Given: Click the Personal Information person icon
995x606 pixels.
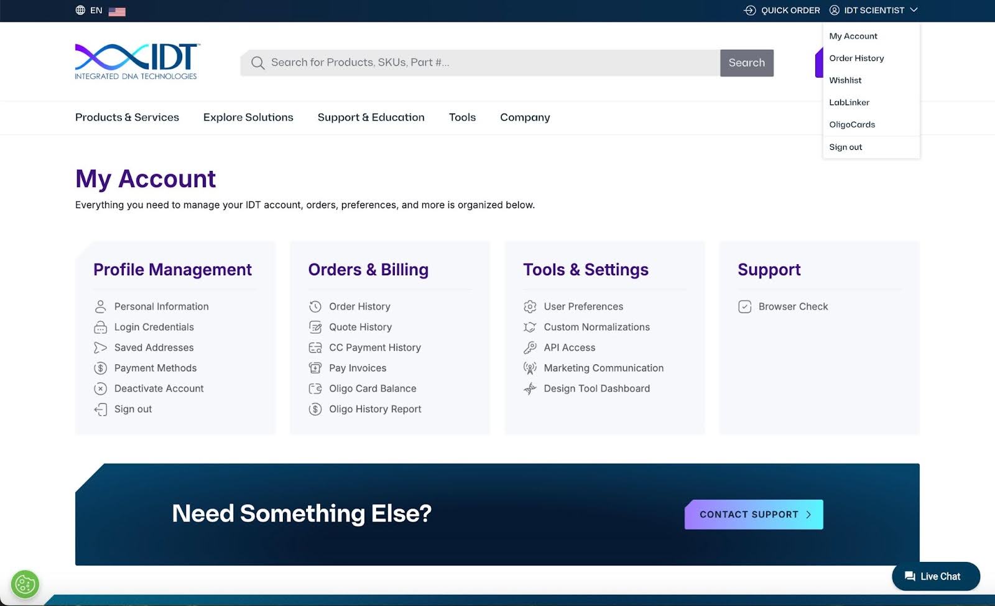Looking at the screenshot, I should pyautogui.click(x=100, y=306).
